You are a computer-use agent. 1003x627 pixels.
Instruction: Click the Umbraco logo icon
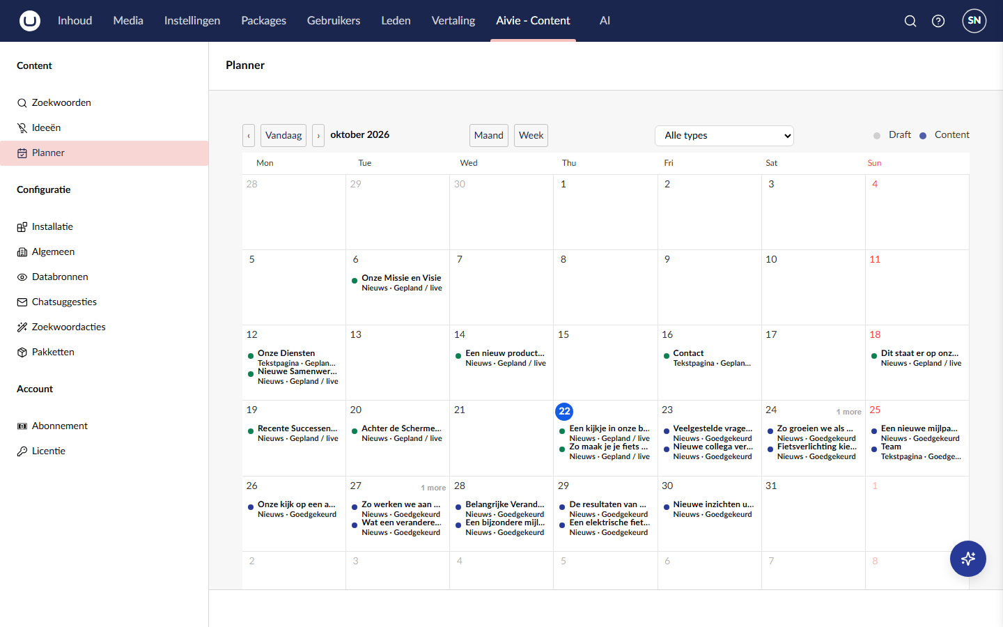[x=30, y=21]
